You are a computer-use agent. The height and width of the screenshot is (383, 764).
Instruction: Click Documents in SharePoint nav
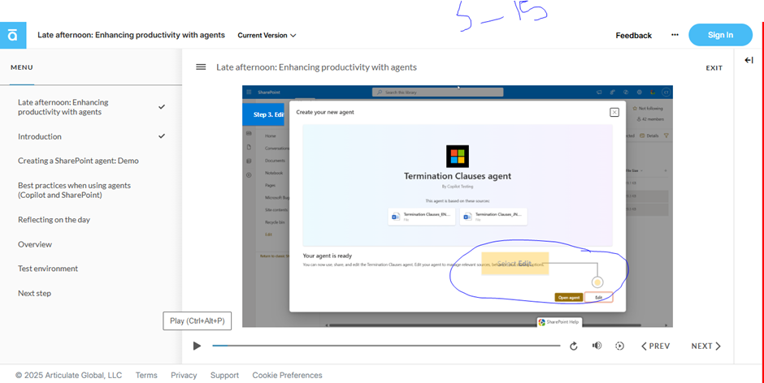(x=276, y=161)
